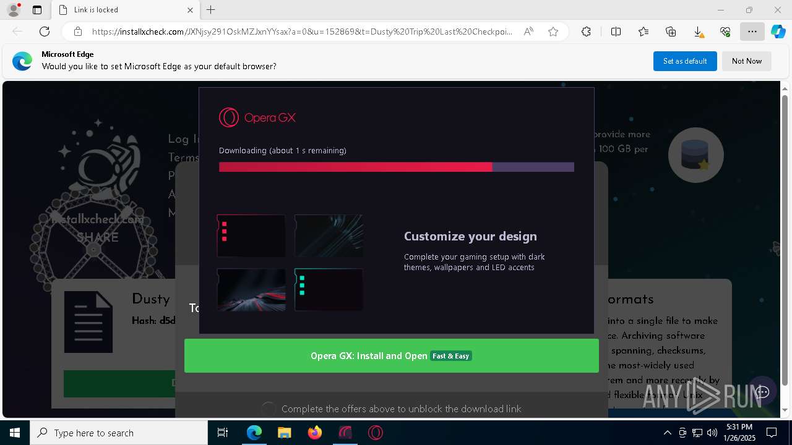View site information lock icon

[78, 32]
